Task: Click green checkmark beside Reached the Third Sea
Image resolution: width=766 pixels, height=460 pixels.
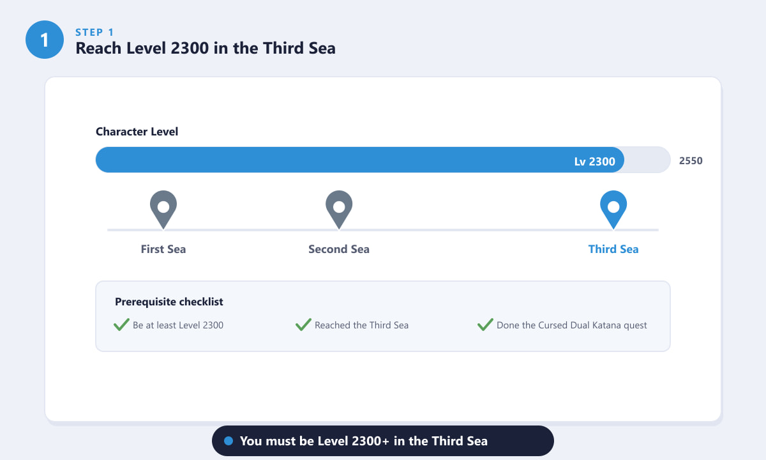Action: pyautogui.click(x=303, y=325)
